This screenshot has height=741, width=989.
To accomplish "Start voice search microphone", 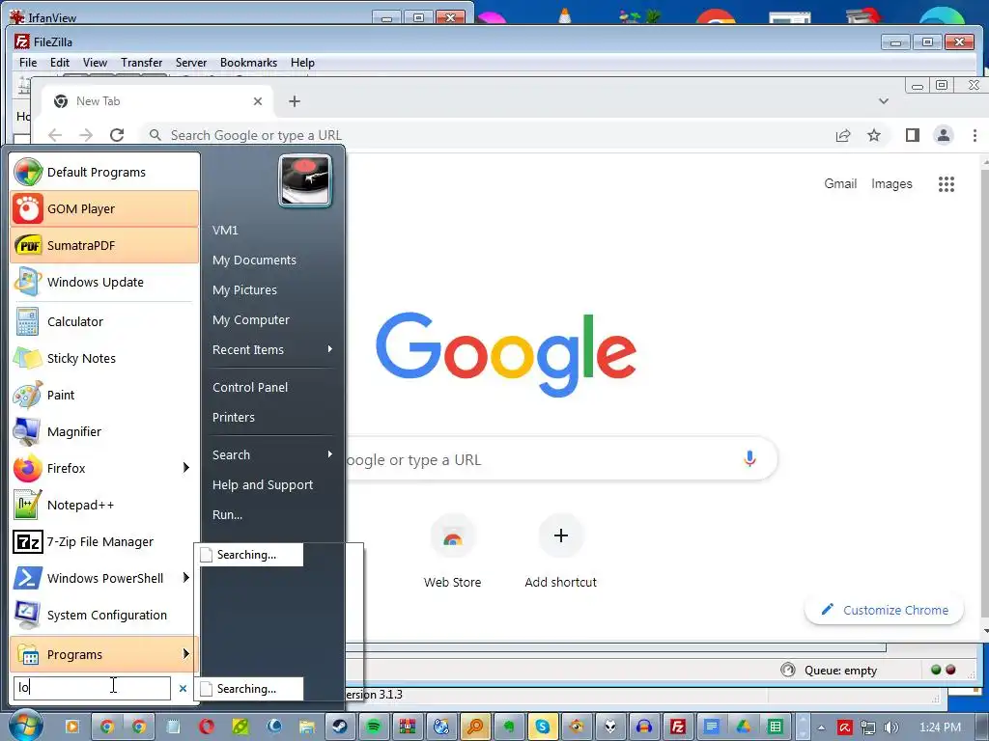I will 749,458.
